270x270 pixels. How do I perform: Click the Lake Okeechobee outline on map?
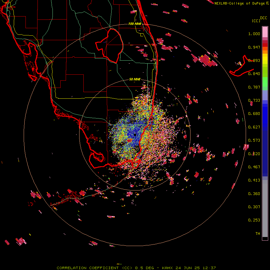tap(109, 46)
